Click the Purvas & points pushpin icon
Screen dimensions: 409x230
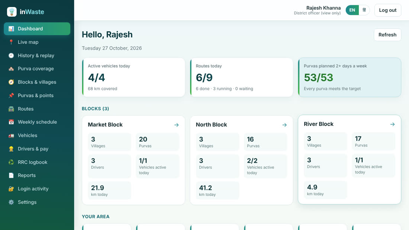pos(11,95)
